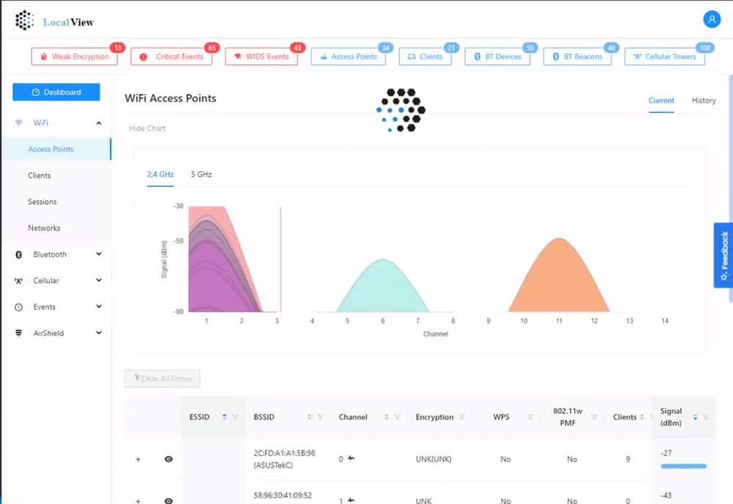Expand the 58:96:30:41:09:52 row
The image size is (733, 504).
138,501
